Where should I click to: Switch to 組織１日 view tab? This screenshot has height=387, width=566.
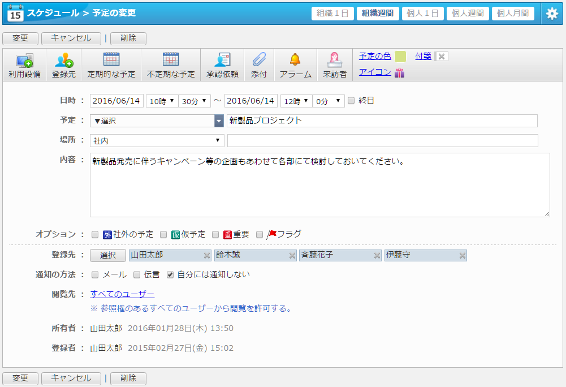tap(332, 14)
